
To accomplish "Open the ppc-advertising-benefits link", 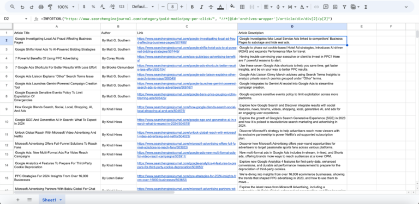I will pos(186,58).
